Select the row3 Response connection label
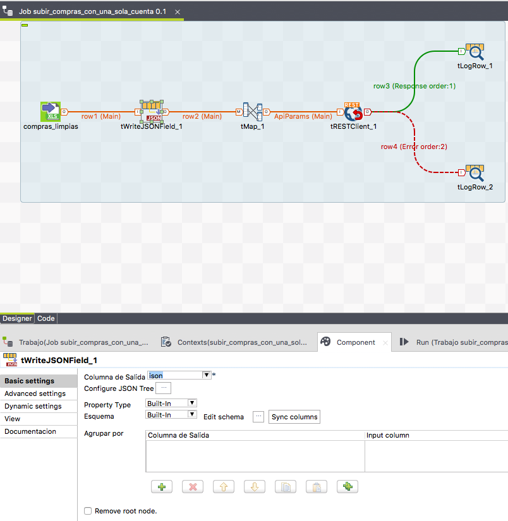This screenshot has width=508, height=521. (414, 86)
